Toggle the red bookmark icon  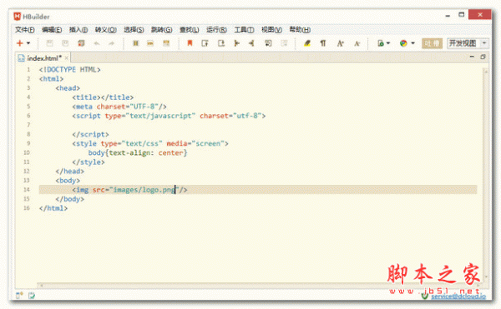tap(190, 43)
